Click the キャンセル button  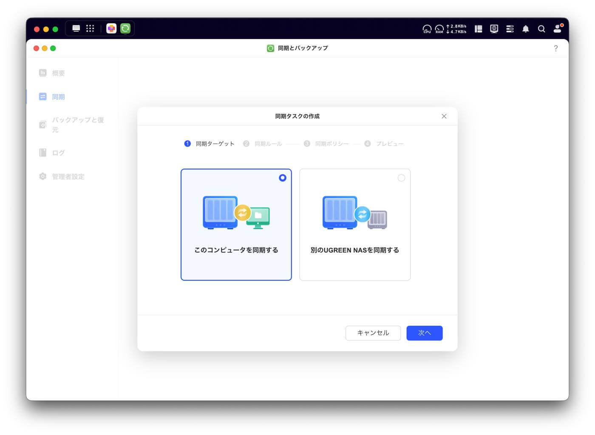pos(373,333)
